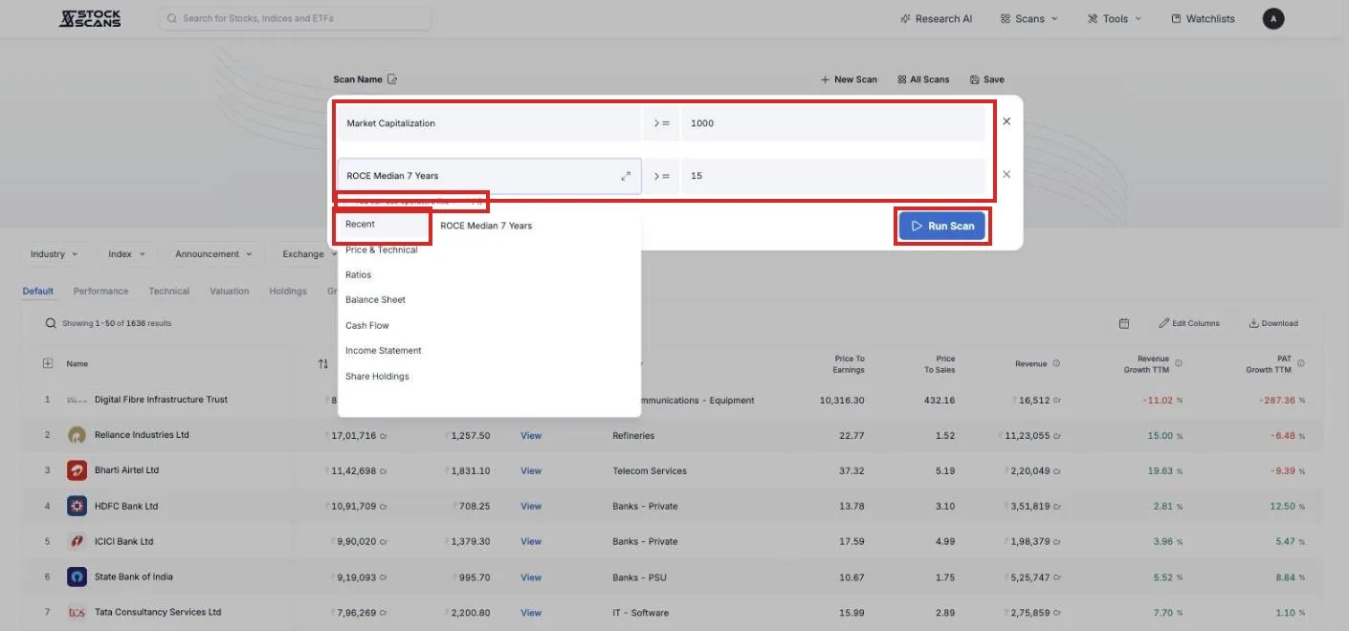
Task: Switch to the Valuation tab
Action: click(x=230, y=291)
